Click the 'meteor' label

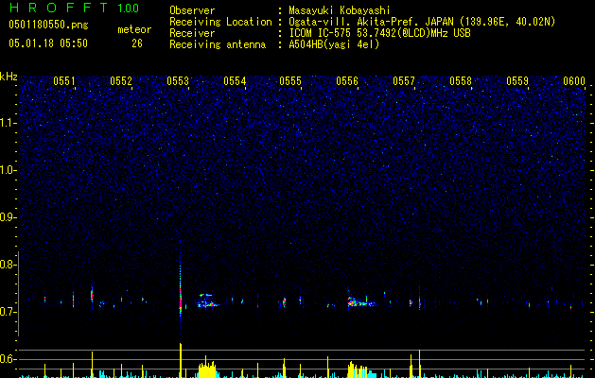point(134,29)
